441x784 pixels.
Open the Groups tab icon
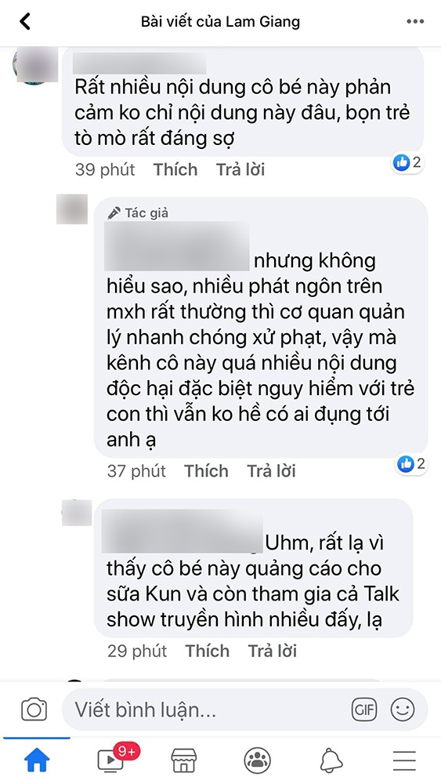(257, 760)
